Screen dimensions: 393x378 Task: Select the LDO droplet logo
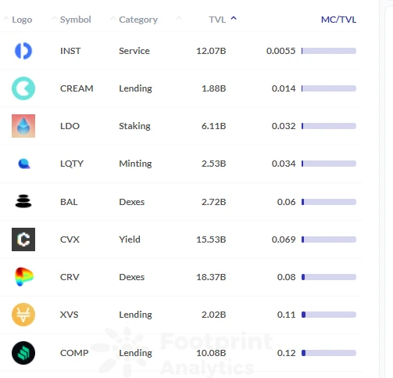(x=23, y=126)
